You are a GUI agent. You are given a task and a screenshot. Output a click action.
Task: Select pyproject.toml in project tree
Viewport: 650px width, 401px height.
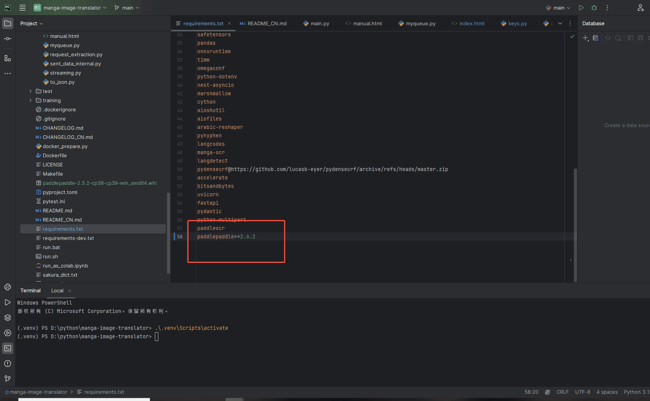(x=60, y=192)
